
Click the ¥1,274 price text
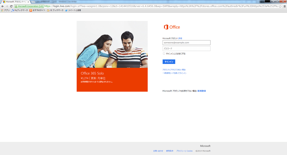coord(85,78)
